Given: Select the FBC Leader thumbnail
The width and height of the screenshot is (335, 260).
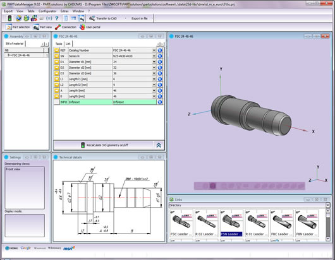Looking at the screenshot, I should (281, 223).
